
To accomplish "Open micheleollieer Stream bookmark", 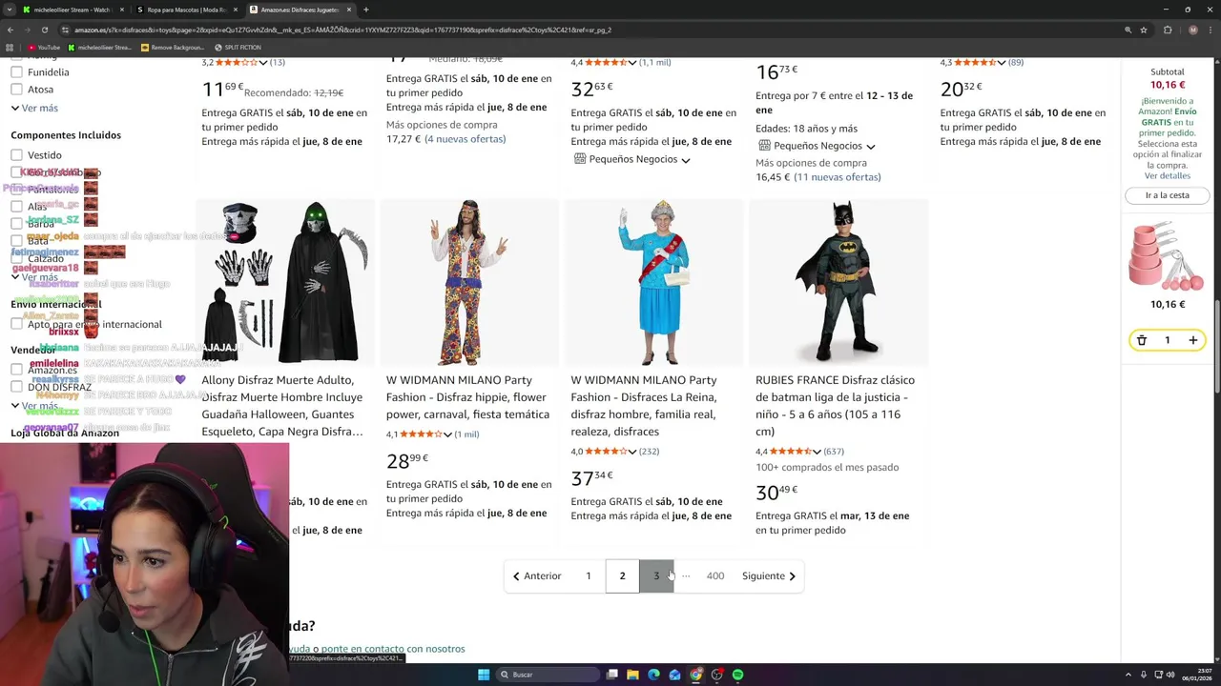I will [100, 47].
